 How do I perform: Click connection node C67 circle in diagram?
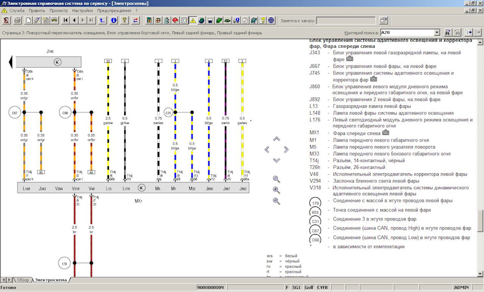15,113
